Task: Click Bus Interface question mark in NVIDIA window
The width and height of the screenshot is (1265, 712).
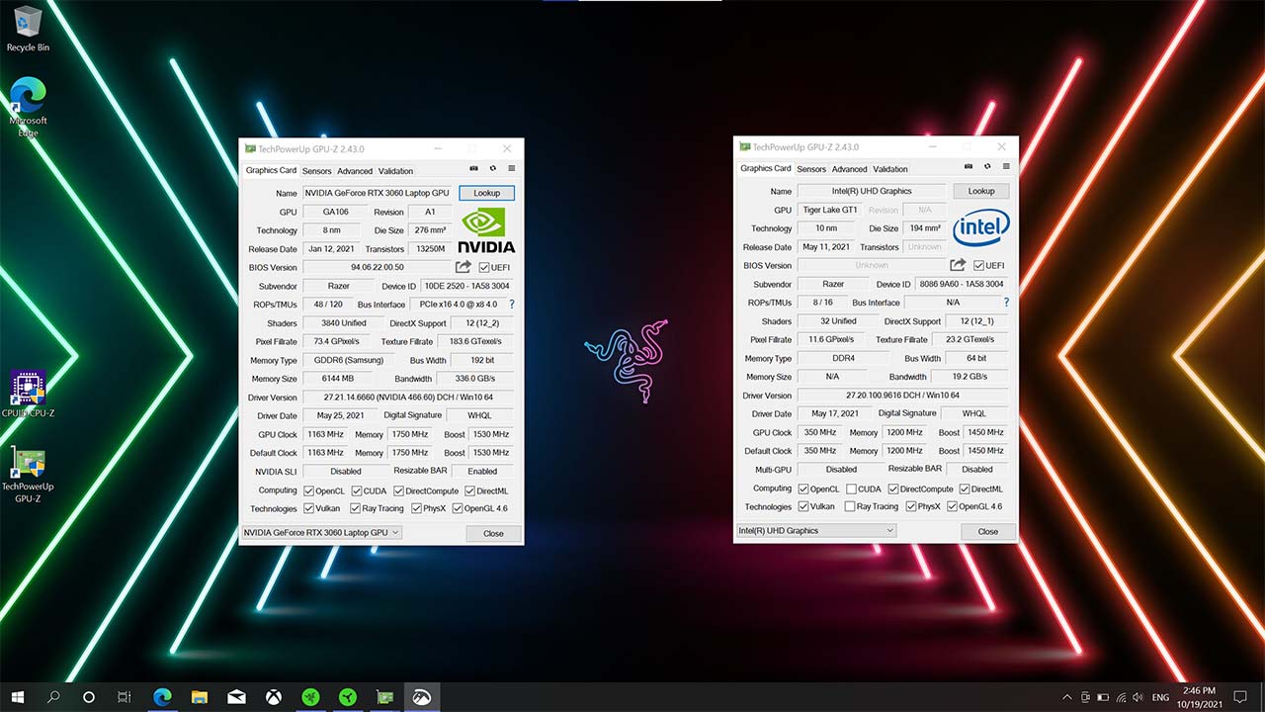Action: (x=511, y=305)
